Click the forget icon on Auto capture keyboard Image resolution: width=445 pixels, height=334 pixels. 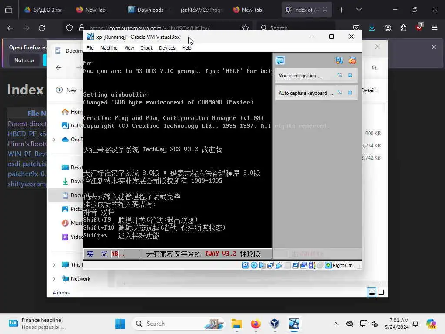click(340, 93)
